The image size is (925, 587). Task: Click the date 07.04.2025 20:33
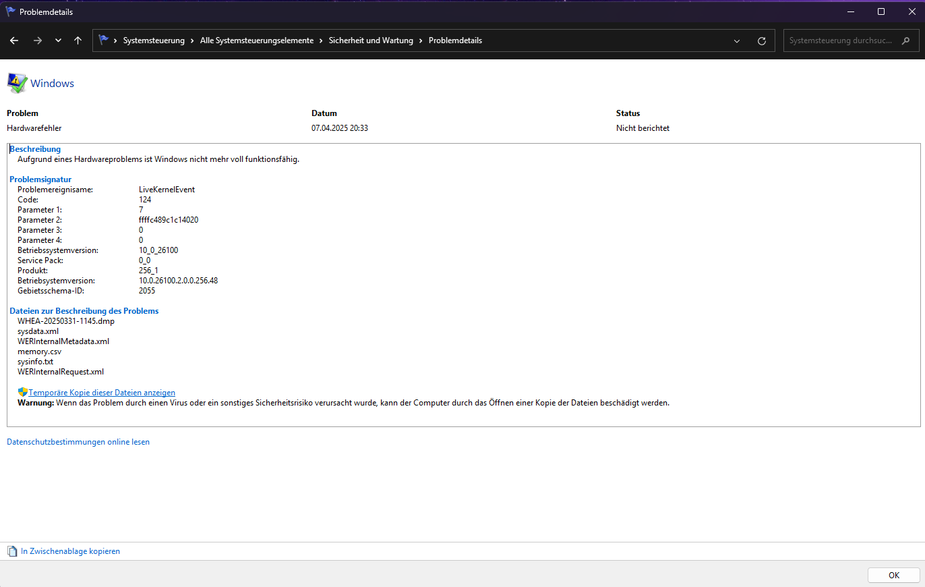click(340, 128)
